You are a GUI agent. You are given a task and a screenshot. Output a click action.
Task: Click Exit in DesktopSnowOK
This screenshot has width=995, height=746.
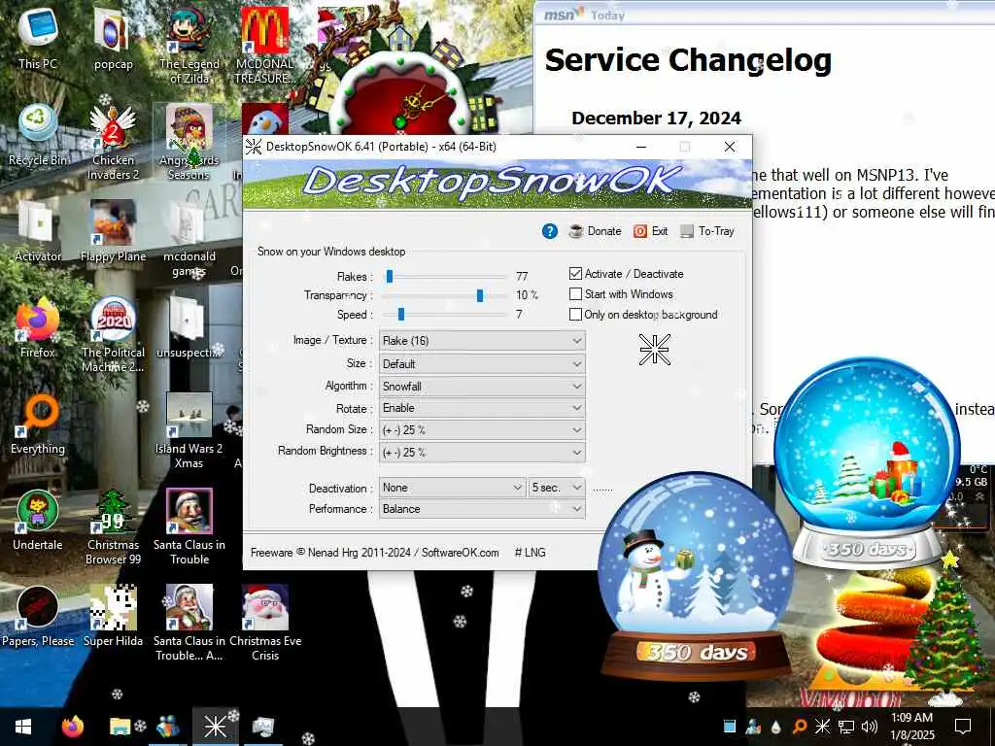(x=650, y=231)
